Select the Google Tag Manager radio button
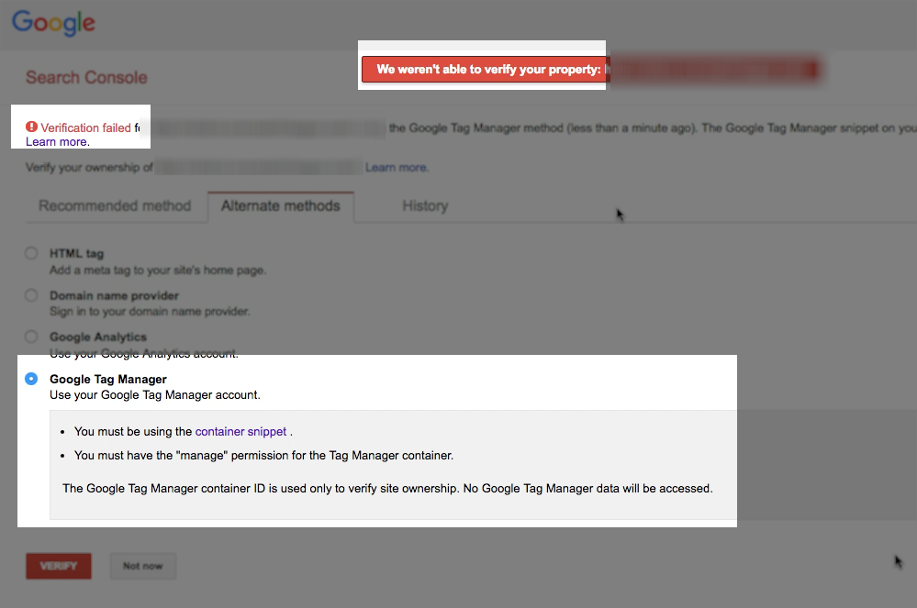This screenshot has height=608, width=917. pos(31,379)
